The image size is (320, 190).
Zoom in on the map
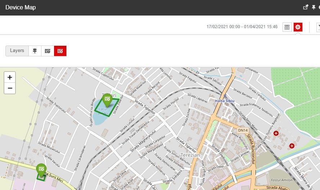pyautogui.click(x=10, y=77)
